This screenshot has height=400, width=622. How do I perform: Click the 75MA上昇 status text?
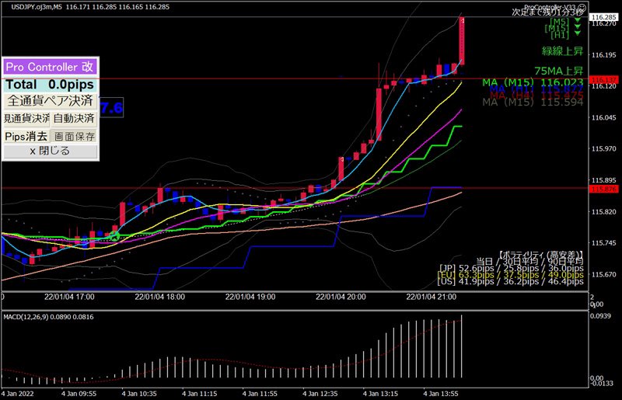click(558, 71)
